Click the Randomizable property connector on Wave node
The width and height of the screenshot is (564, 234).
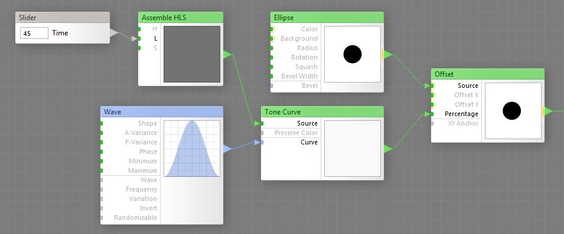click(x=102, y=217)
